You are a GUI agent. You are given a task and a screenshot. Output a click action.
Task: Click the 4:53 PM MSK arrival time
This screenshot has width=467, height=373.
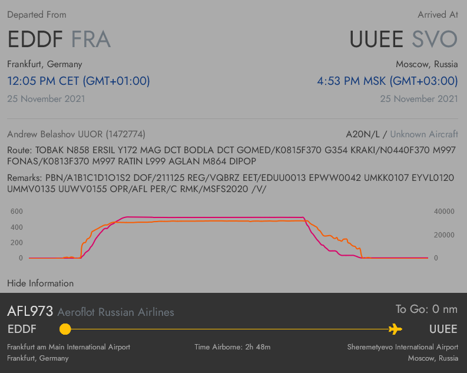click(x=387, y=81)
